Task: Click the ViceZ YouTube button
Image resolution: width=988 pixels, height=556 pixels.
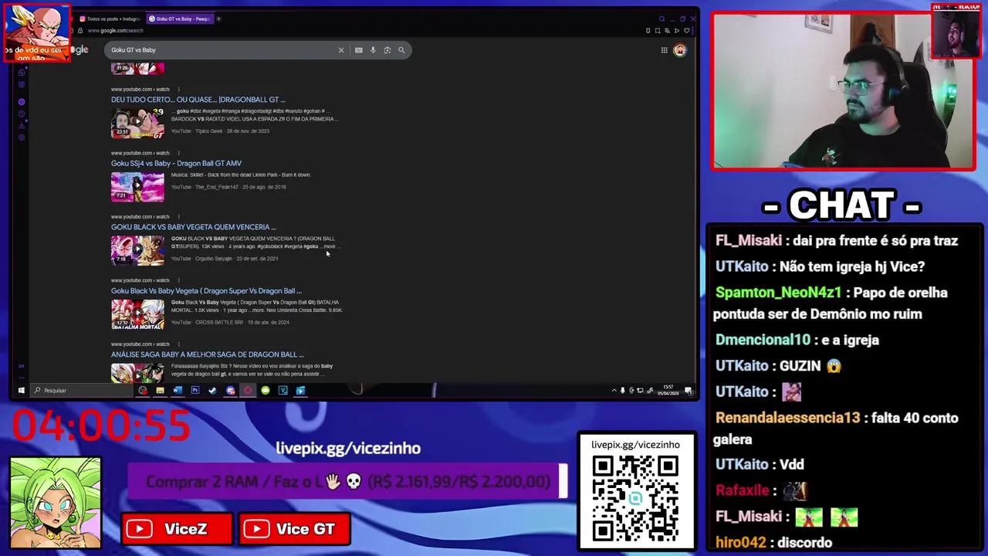Action: [177, 529]
